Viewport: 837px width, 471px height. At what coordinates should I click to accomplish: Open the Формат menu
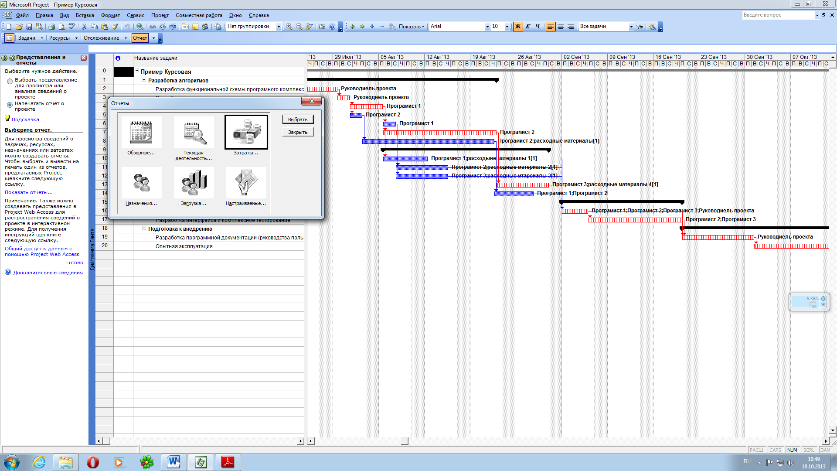(x=110, y=15)
